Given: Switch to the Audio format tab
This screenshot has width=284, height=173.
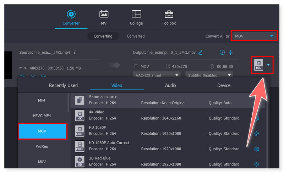Looking at the screenshot, I should [170, 85].
